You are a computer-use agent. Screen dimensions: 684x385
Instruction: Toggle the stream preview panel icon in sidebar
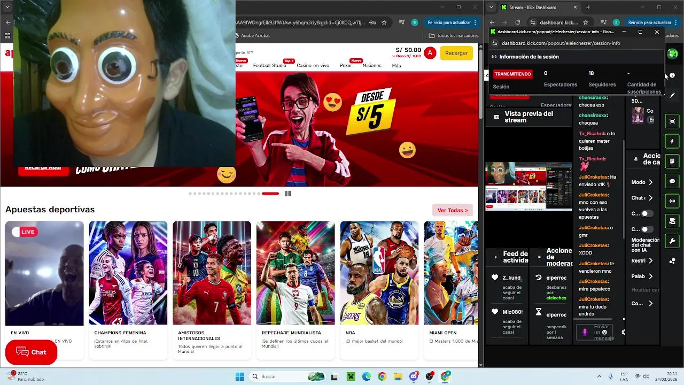pyautogui.click(x=672, y=121)
